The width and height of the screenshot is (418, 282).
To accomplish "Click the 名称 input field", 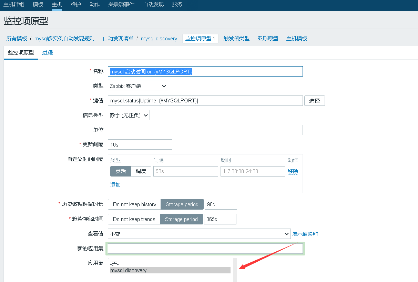I will pyautogui.click(x=205, y=71).
